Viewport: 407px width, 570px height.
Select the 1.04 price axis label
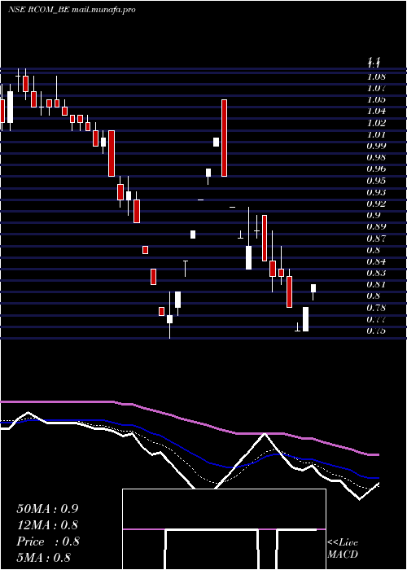point(376,112)
